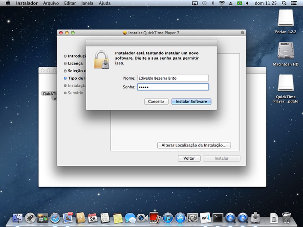Click AirPlay display icon in menu bar
The height and width of the screenshot is (227, 303).
coord(195,3)
